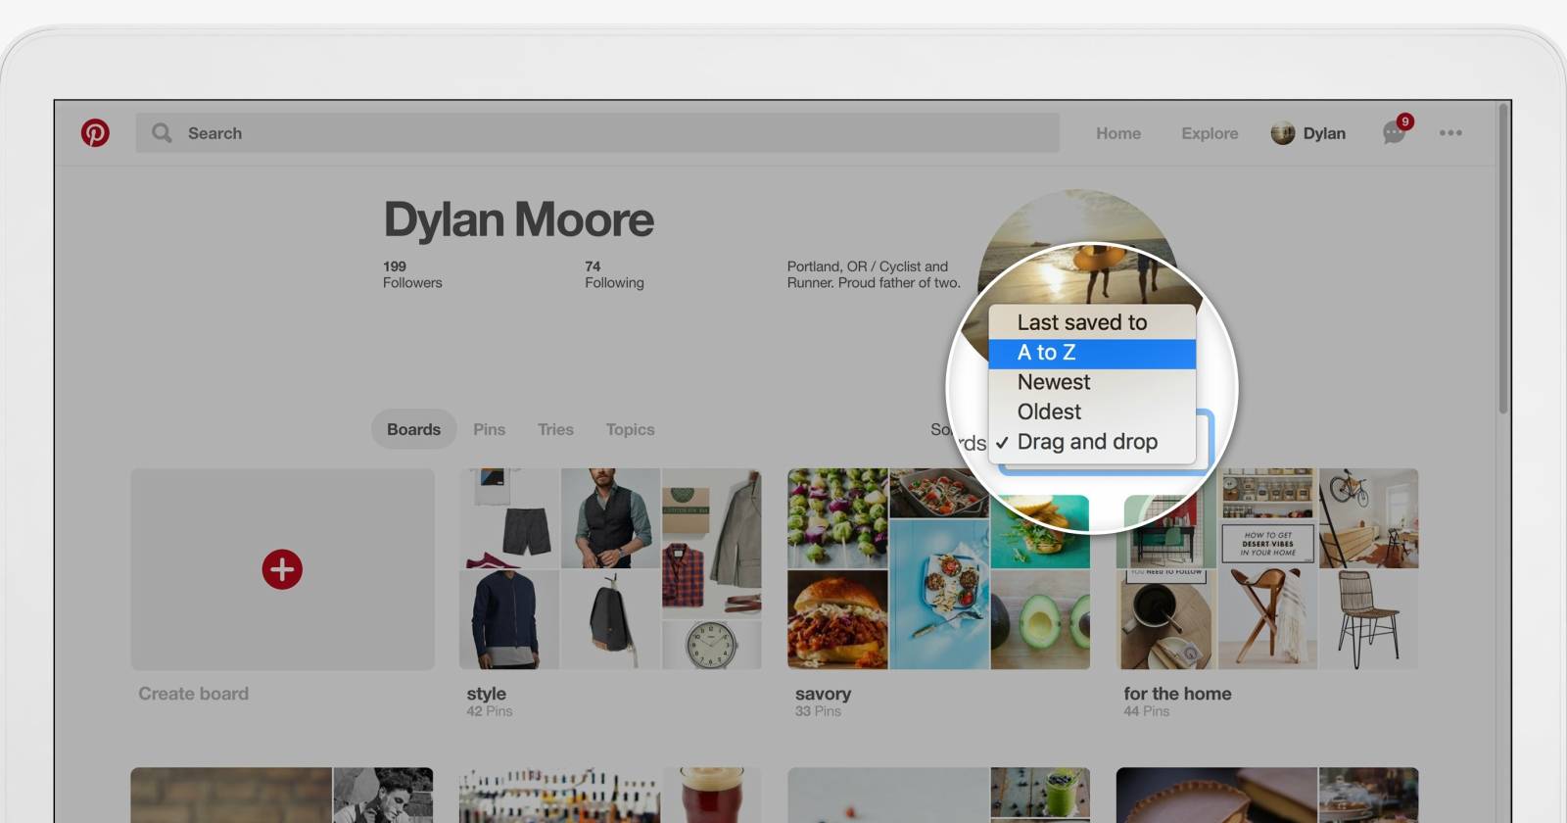Click the '33 Pins' count text

tap(818, 711)
